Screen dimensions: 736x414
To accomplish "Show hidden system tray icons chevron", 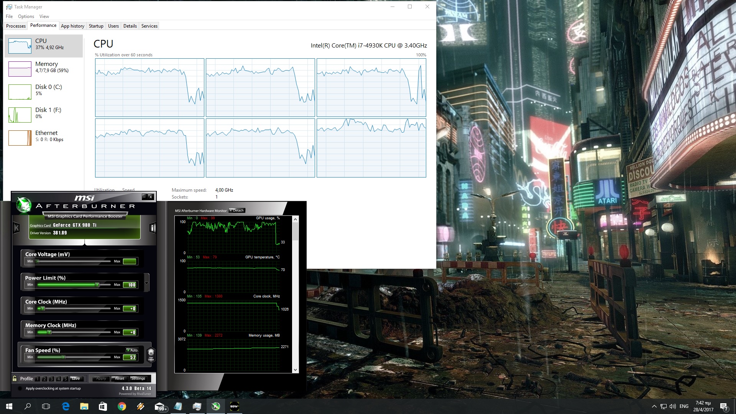I will pyautogui.click(x=654, y=406).
